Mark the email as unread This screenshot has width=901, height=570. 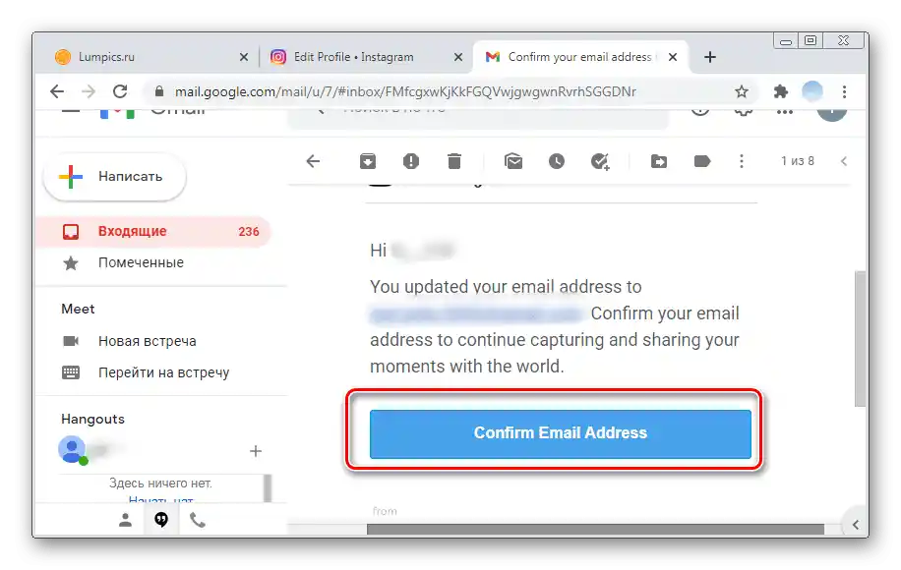(x=513, y=161)
